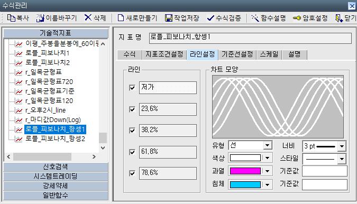Click the 이름바꾸기 rename icon
Viewport: 357px width, 204px height.
[x=40, y=18]
